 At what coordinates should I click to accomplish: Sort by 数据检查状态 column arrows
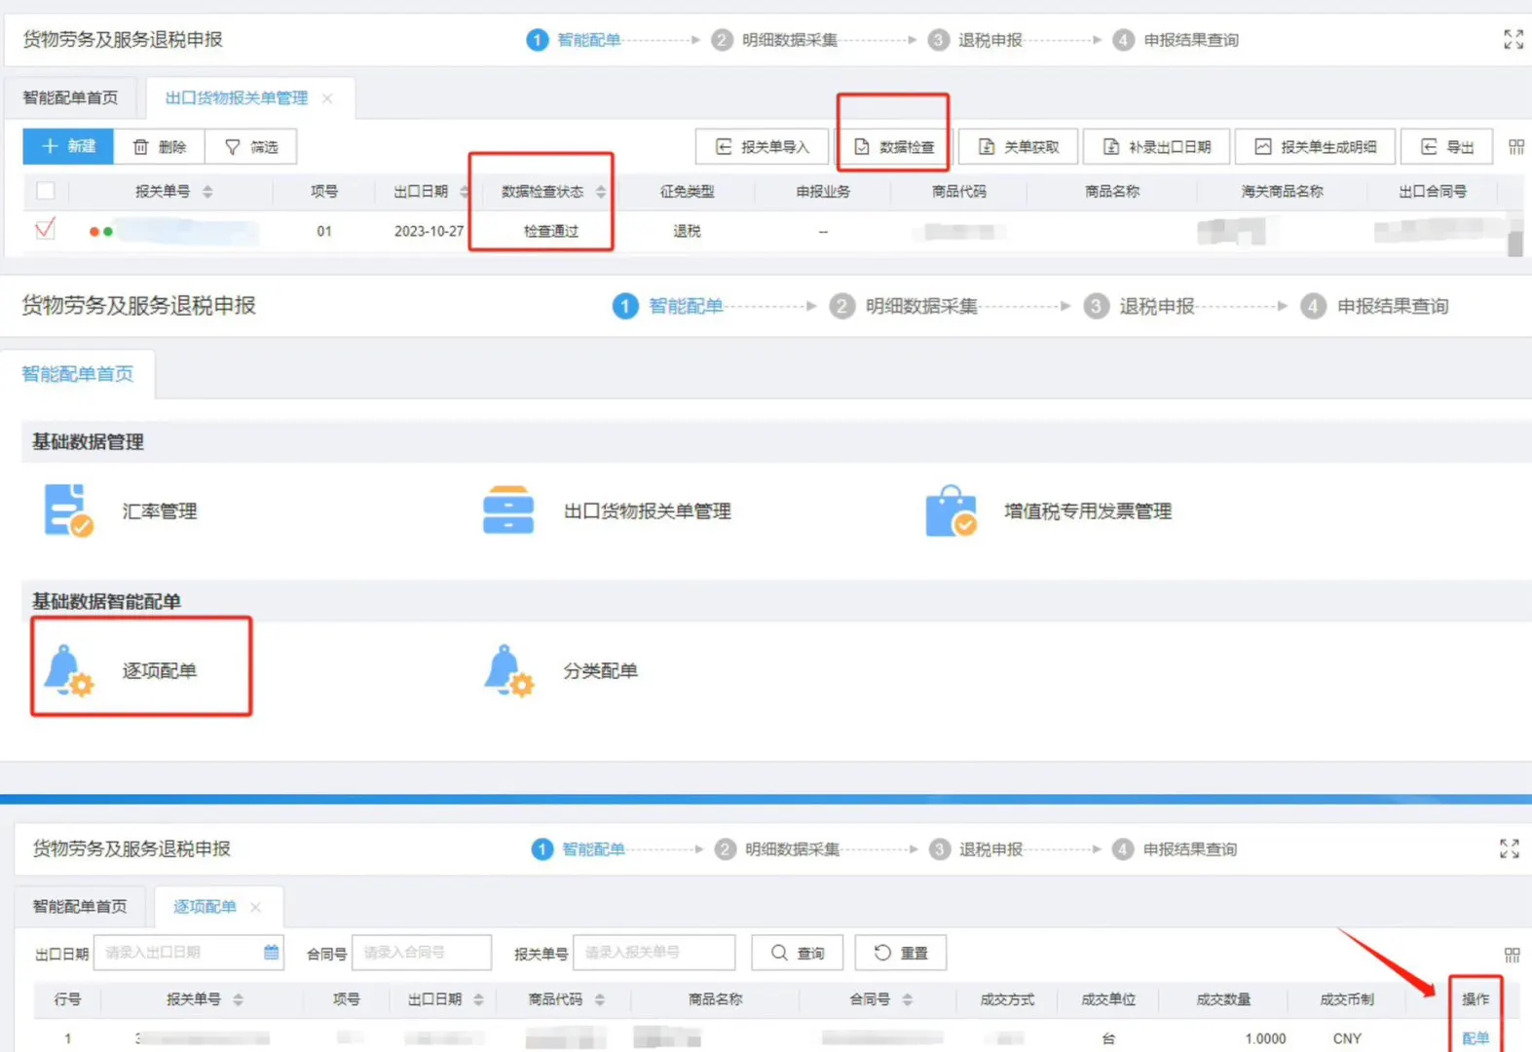coord(601,192)
